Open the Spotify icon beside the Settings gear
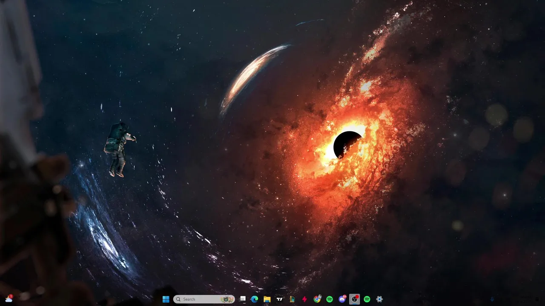The width and height of the screenshot is (545, 306). 367,299
